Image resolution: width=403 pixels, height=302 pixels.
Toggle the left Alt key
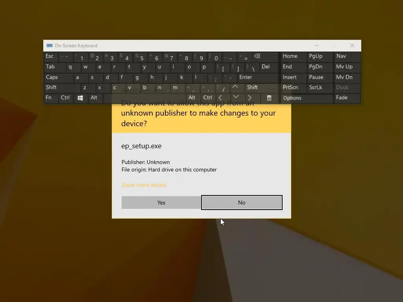(95, 98)
